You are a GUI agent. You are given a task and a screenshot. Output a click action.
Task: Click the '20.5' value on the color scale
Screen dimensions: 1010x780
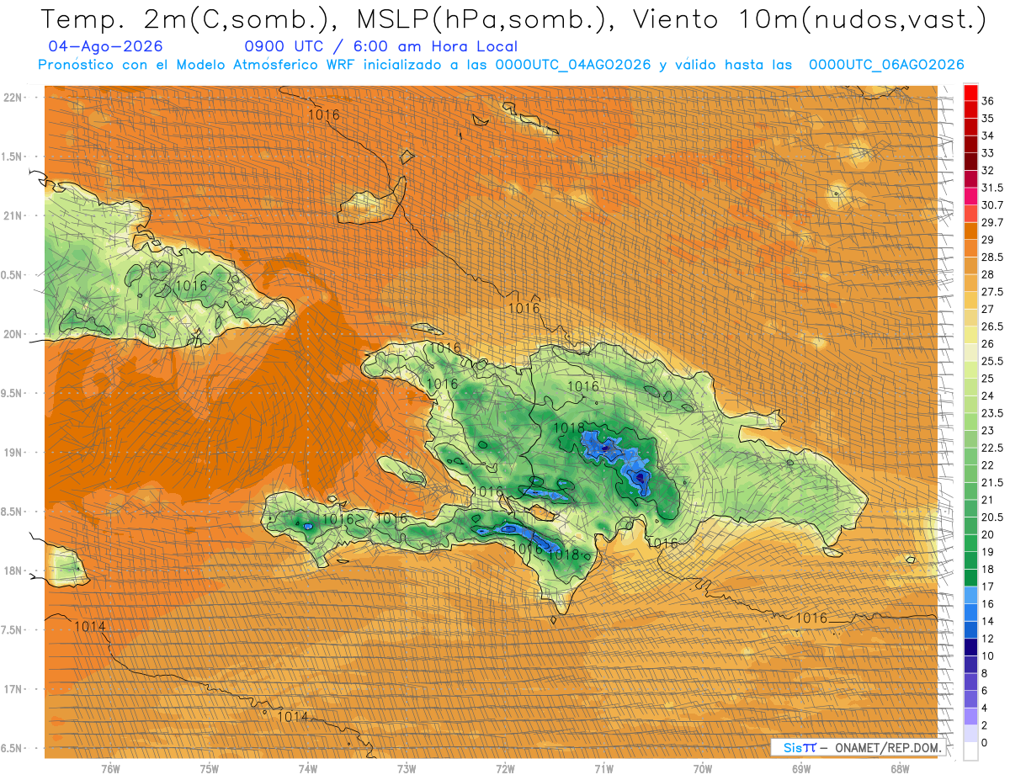pos(992,517)
